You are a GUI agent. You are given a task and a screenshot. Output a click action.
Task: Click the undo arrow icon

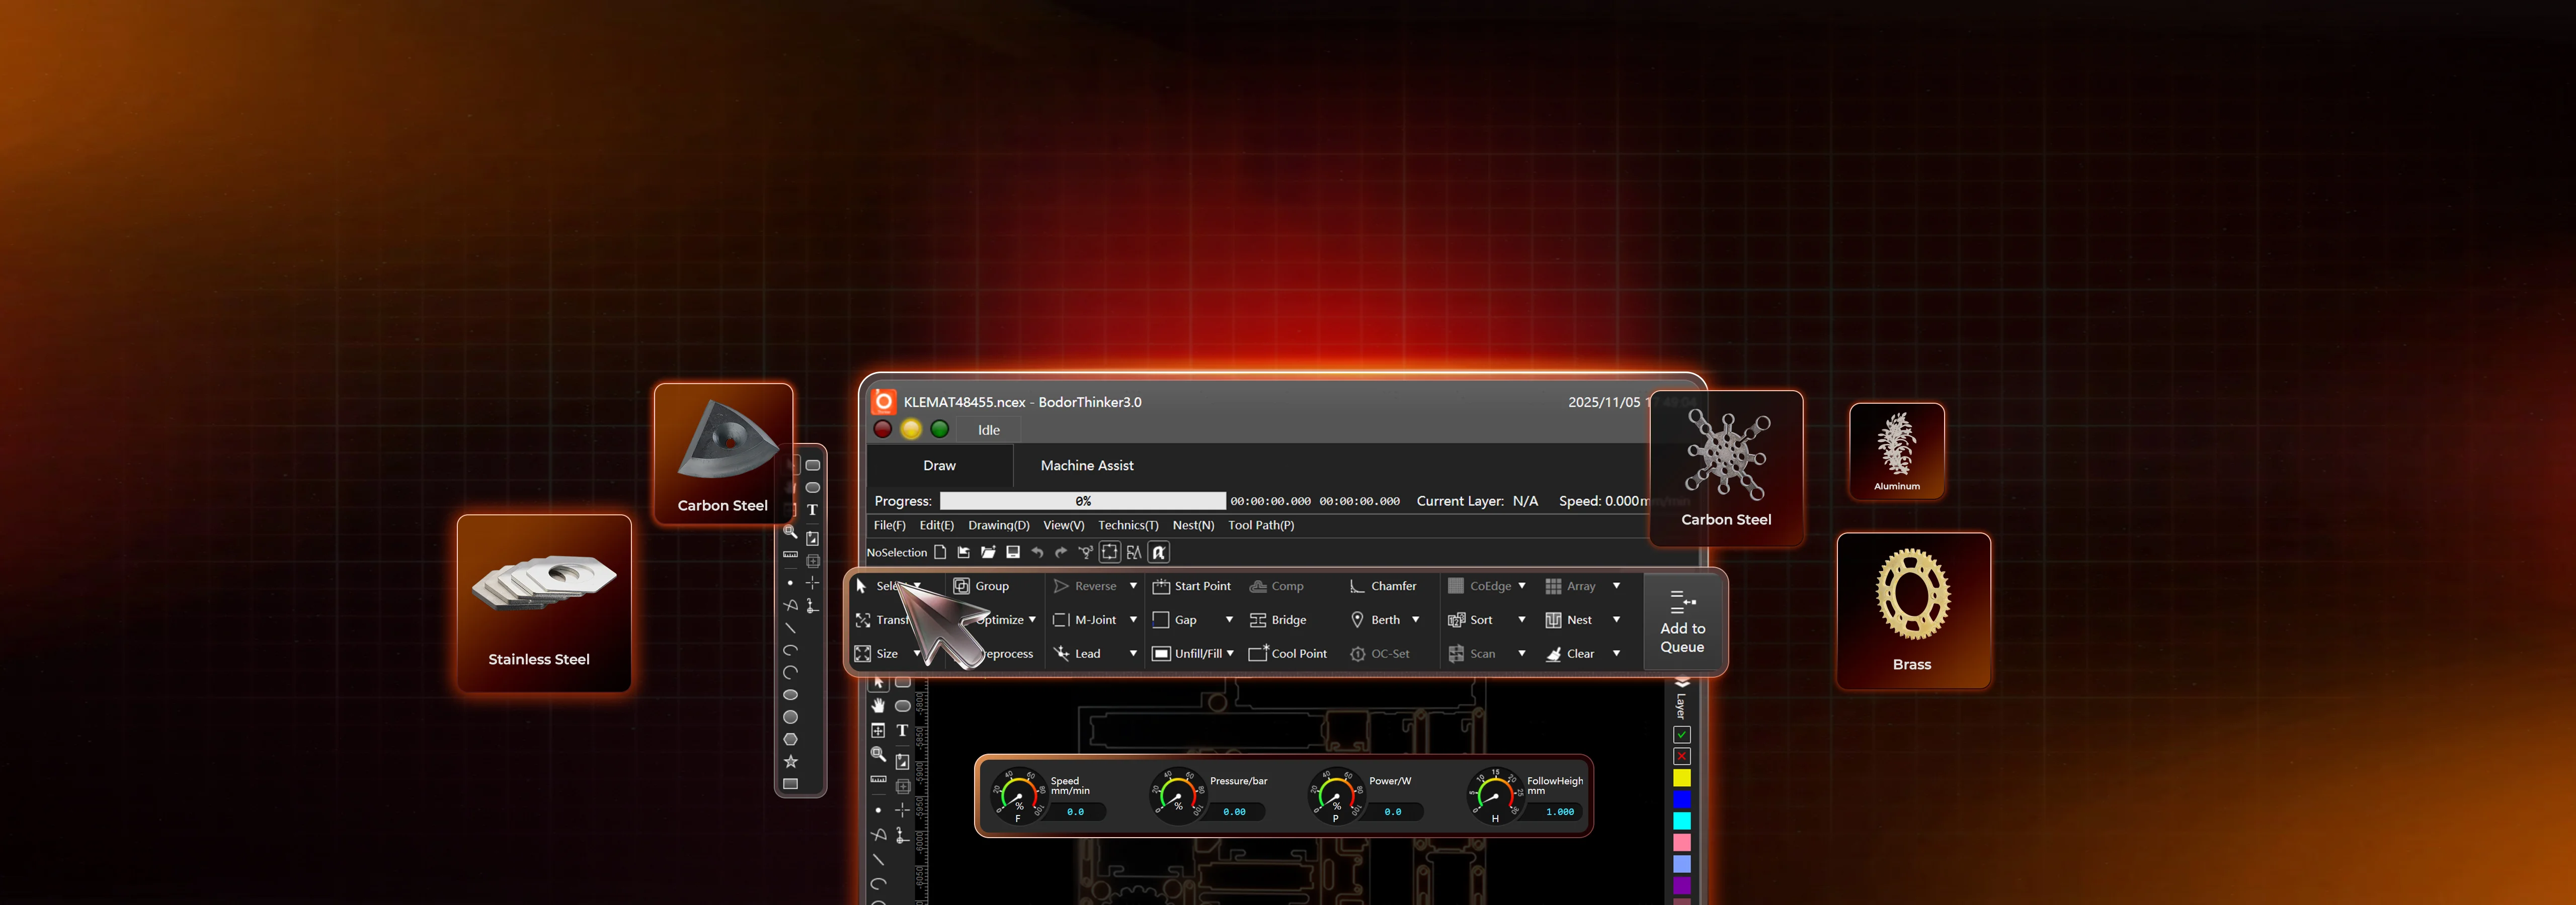[1037, 553]
